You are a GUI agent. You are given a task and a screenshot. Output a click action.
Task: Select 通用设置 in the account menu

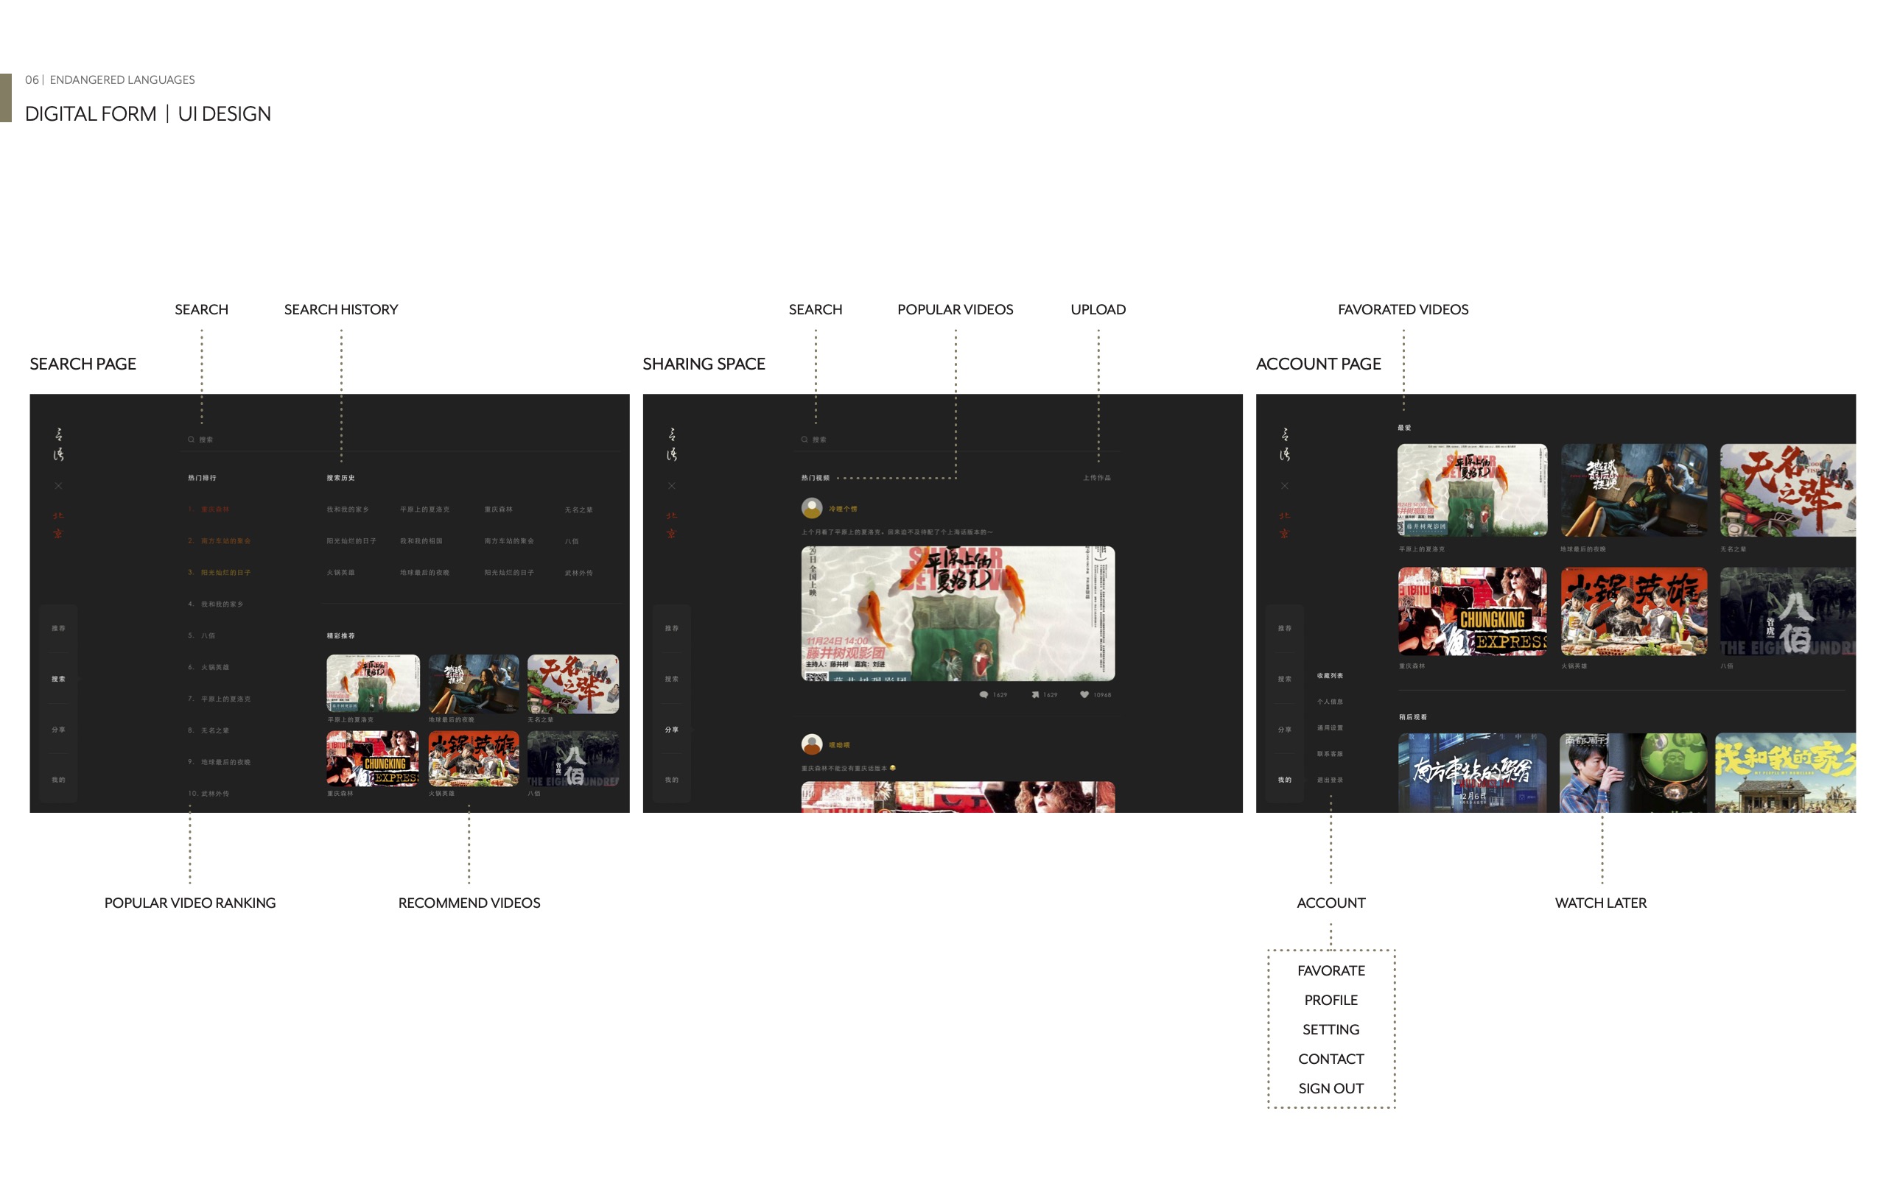(x=1331, y=727)
